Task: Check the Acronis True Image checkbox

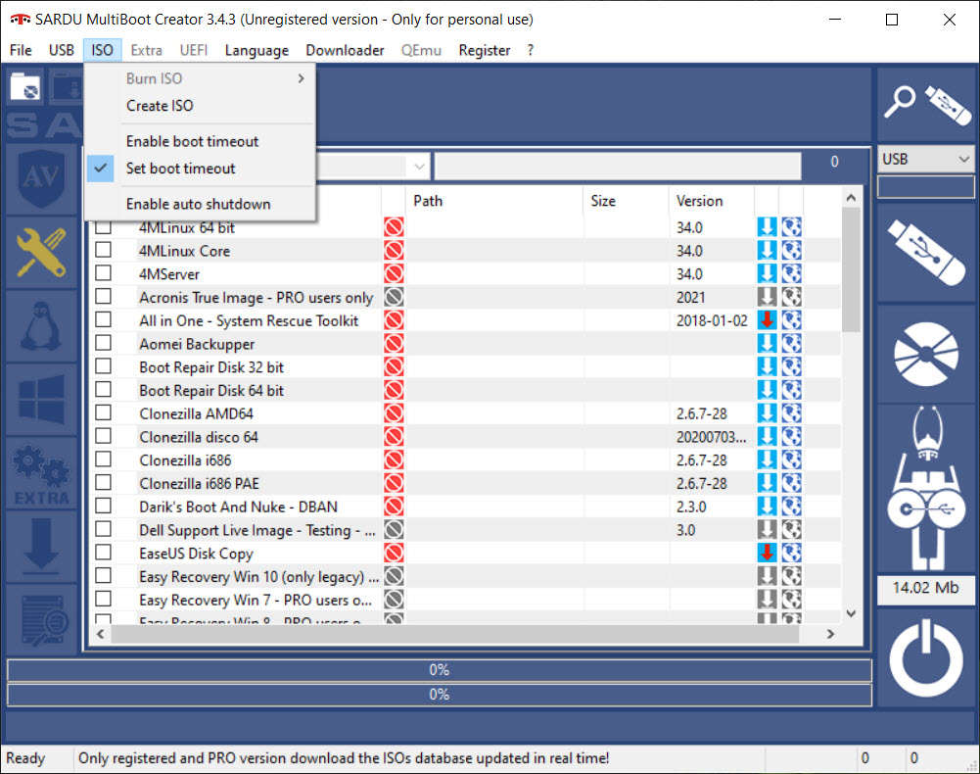Action: tap(103, 297)
